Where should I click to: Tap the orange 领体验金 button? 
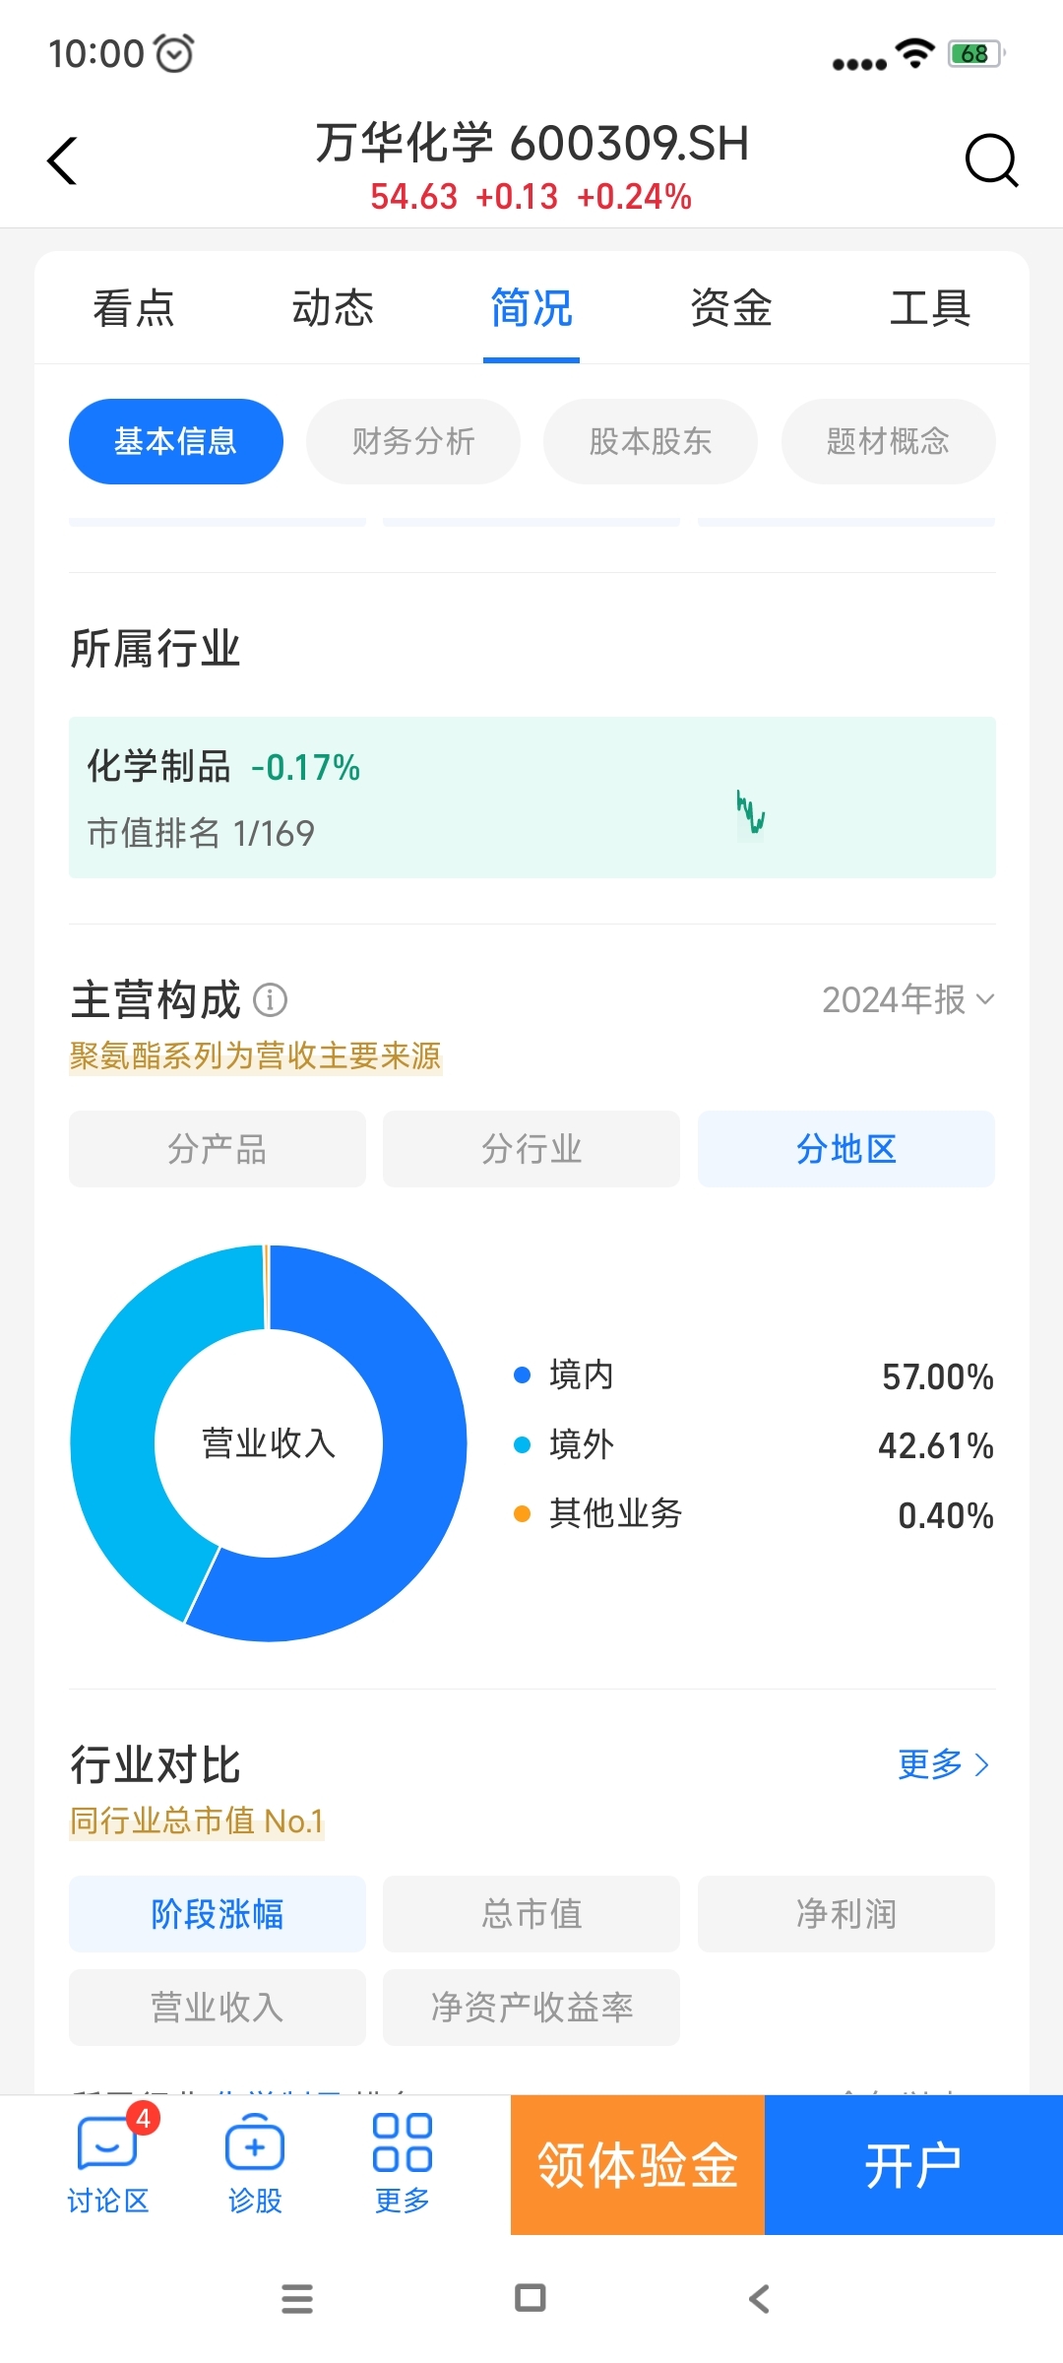[x=638, y=2165]
